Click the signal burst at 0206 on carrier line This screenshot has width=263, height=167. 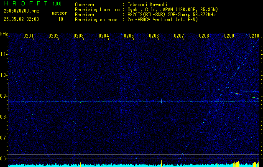pyautogui.click(x=161, y=101)
